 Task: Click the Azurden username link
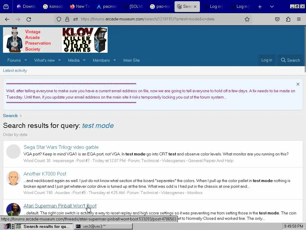coord(62,193)
